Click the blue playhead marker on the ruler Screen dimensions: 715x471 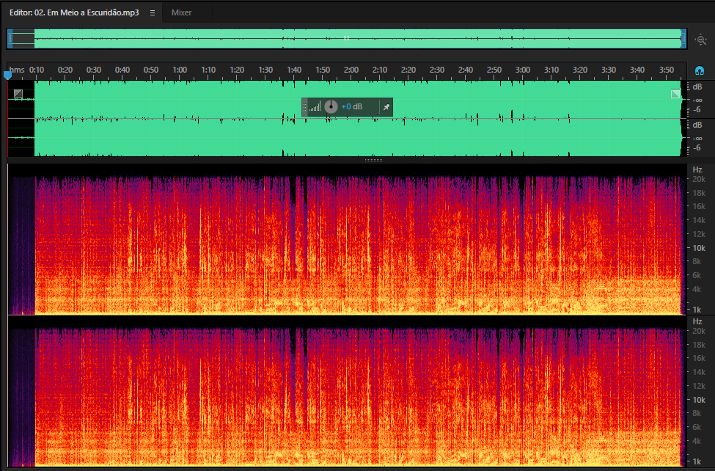[7, 75]
